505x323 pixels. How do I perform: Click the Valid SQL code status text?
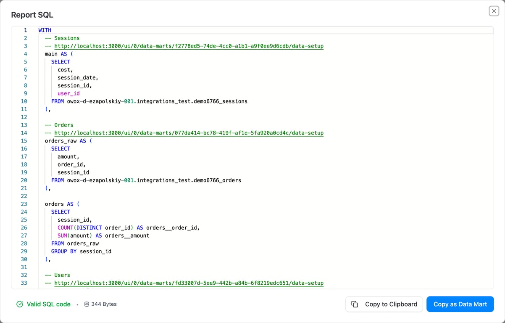49,304
